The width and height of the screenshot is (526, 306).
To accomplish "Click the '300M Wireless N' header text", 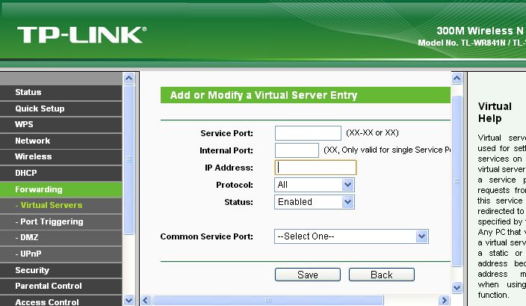I will click(480, 31).
